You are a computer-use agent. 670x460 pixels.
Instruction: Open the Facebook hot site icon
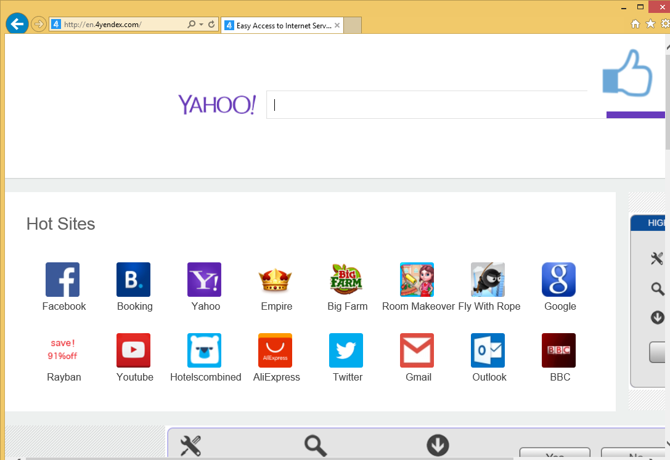click(62, 280)
